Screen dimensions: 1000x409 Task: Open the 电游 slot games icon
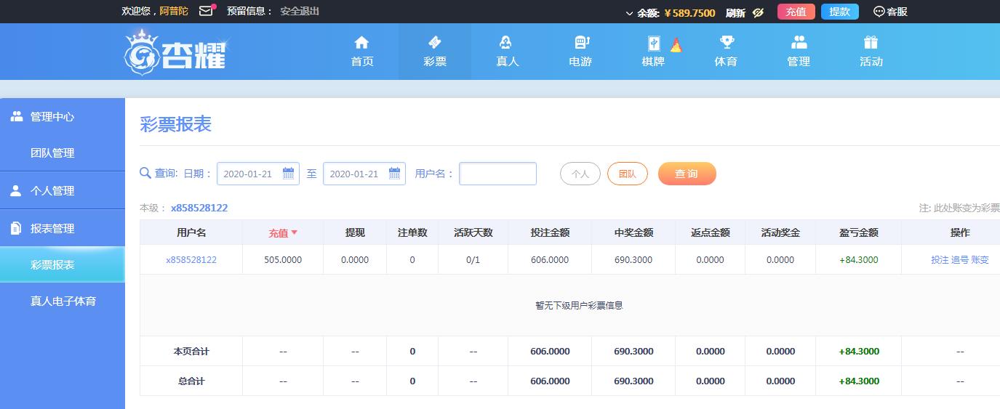(x=580, y=42)
